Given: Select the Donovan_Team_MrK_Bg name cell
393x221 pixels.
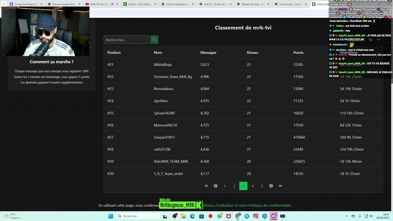Looking at the screenshot, I should tap(173, 77).
